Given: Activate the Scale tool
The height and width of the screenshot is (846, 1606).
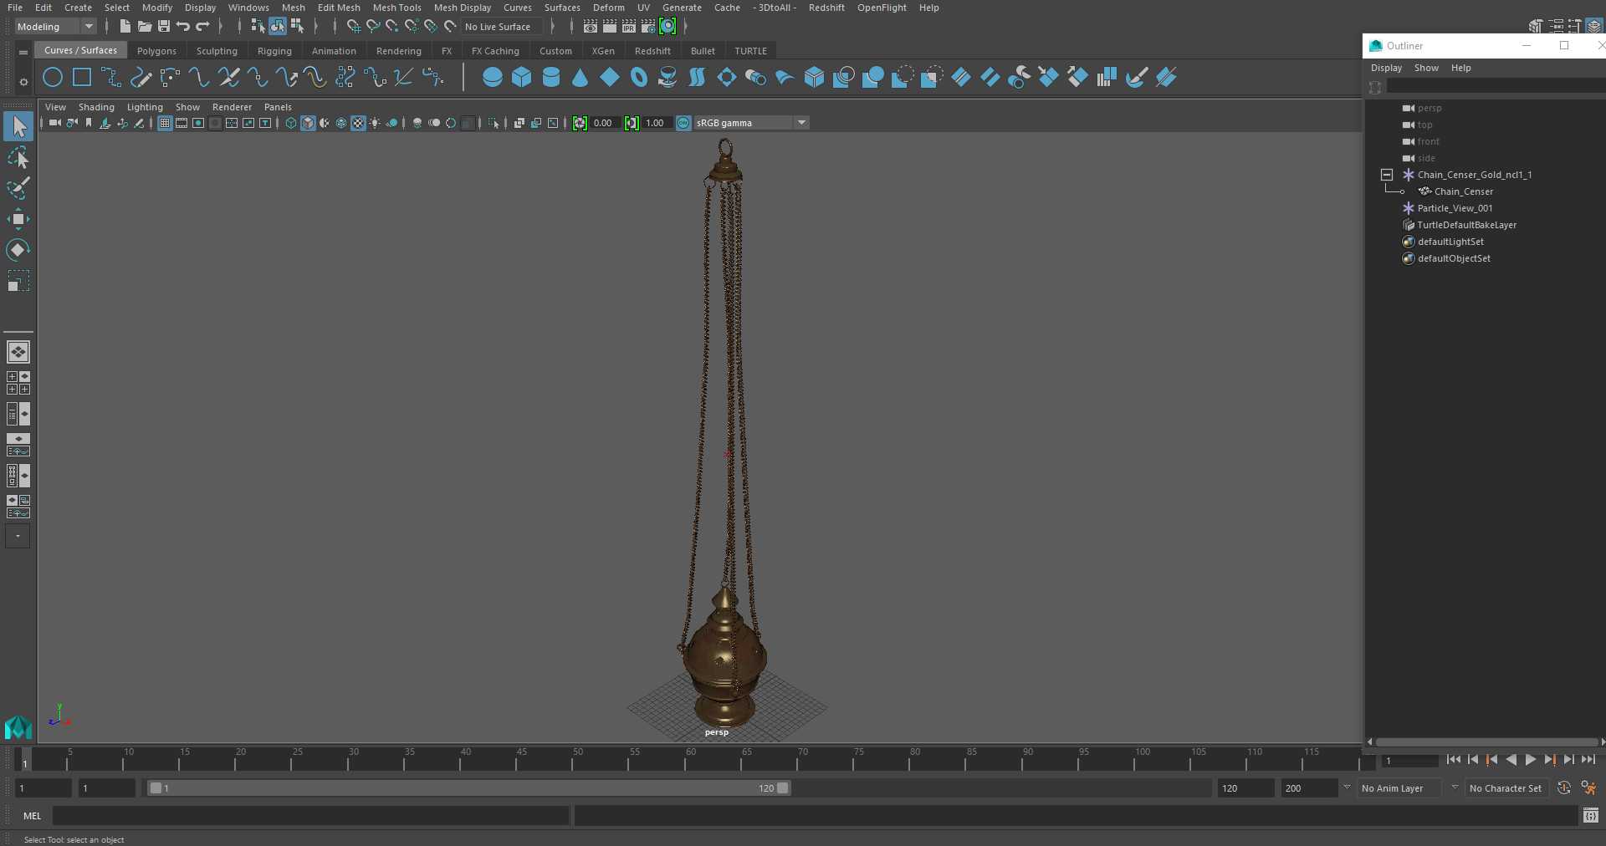Looking at the screenshot, I should 18,281.
